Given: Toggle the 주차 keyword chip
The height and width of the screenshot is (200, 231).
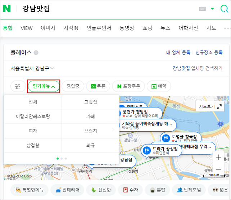Looking at the screenshot, I should pos(130,190).
